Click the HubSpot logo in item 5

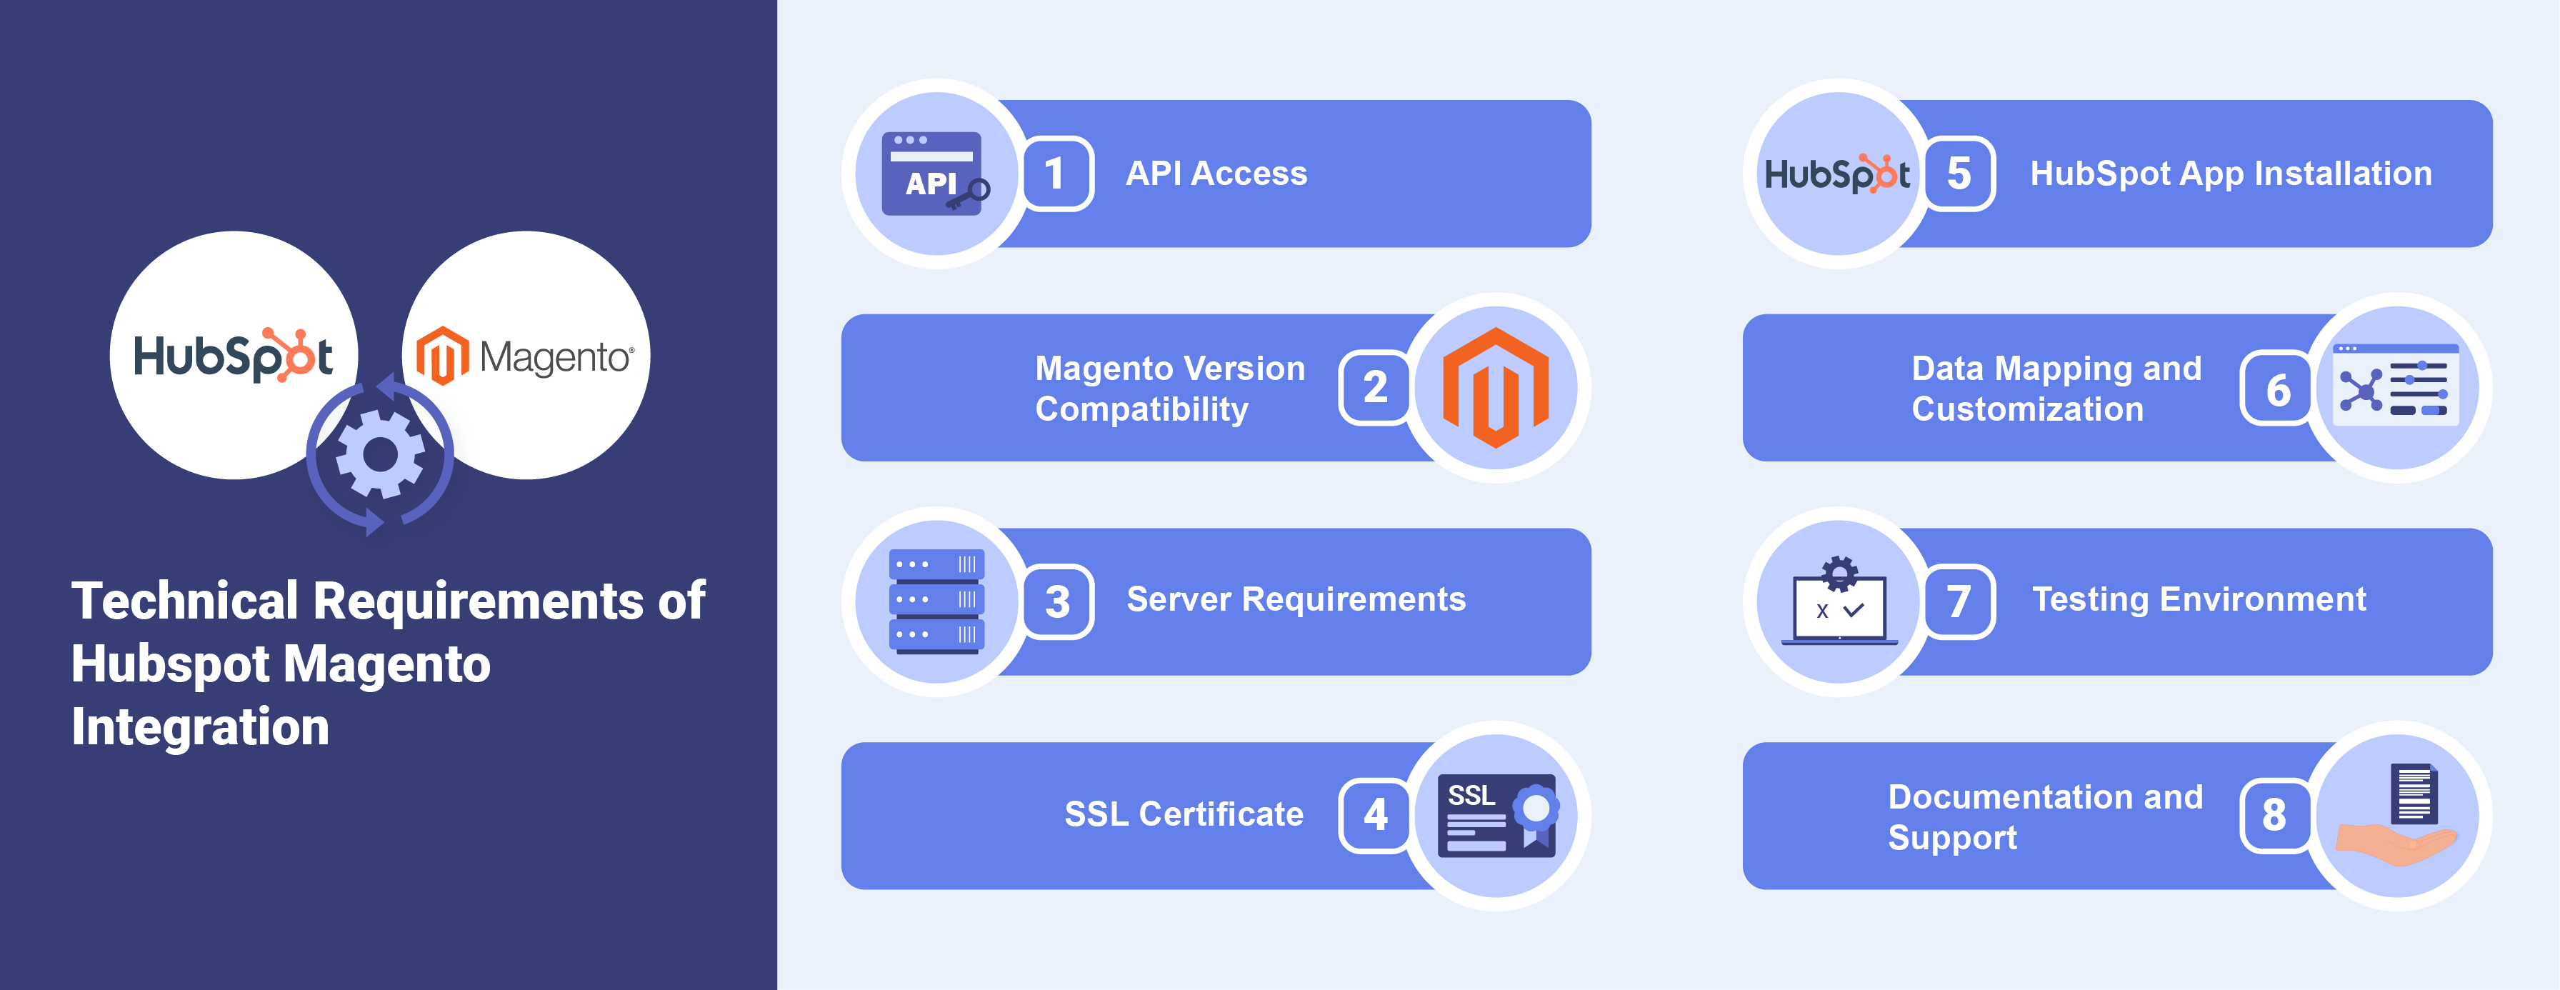tap(1836, 174)
